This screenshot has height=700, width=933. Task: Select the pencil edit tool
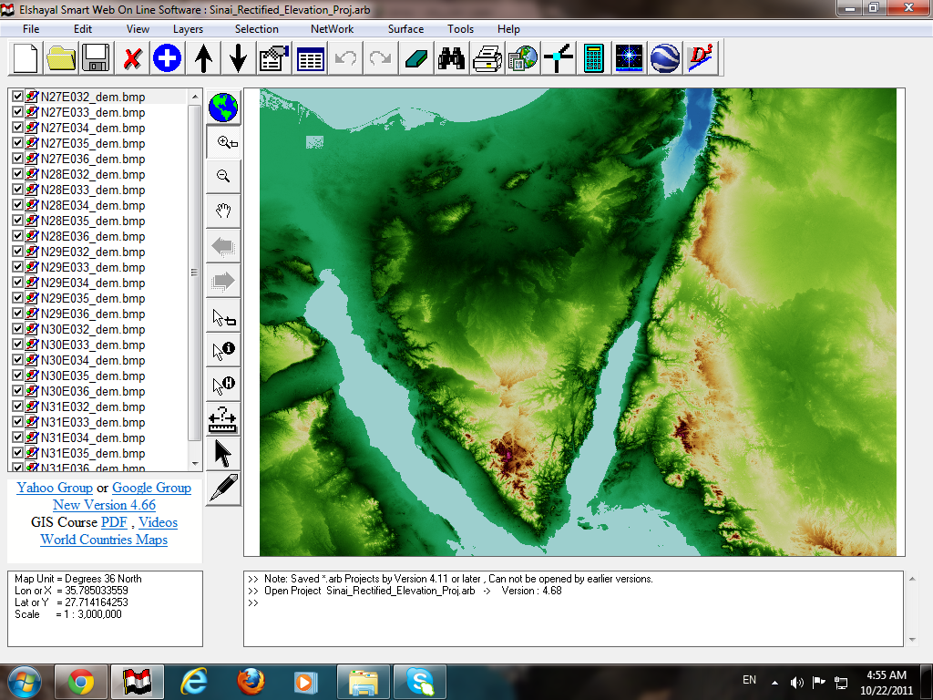coord(224,489)
